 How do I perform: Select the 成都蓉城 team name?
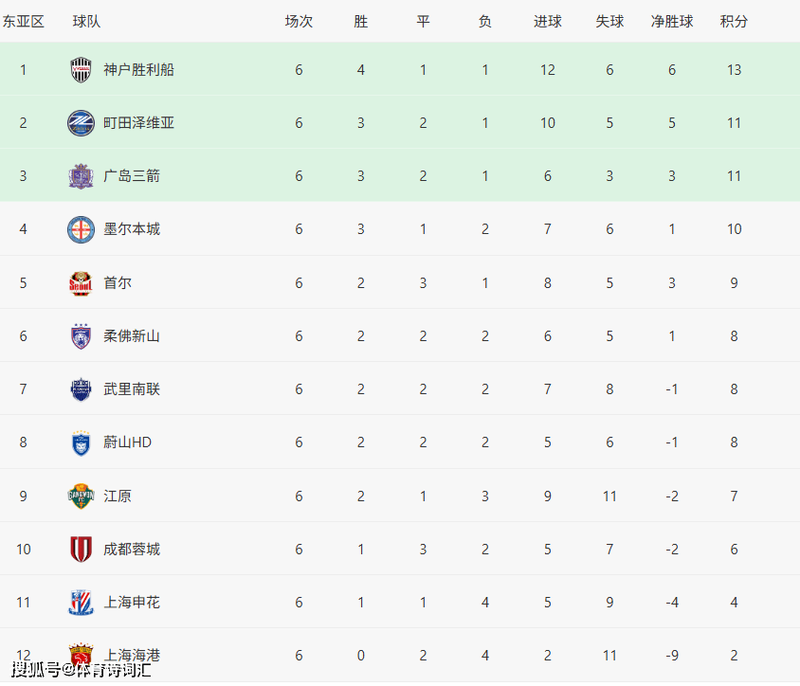(132, 550)
